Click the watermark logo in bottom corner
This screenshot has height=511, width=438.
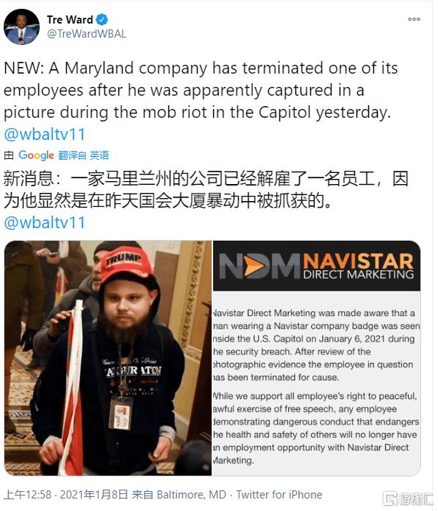408,498
